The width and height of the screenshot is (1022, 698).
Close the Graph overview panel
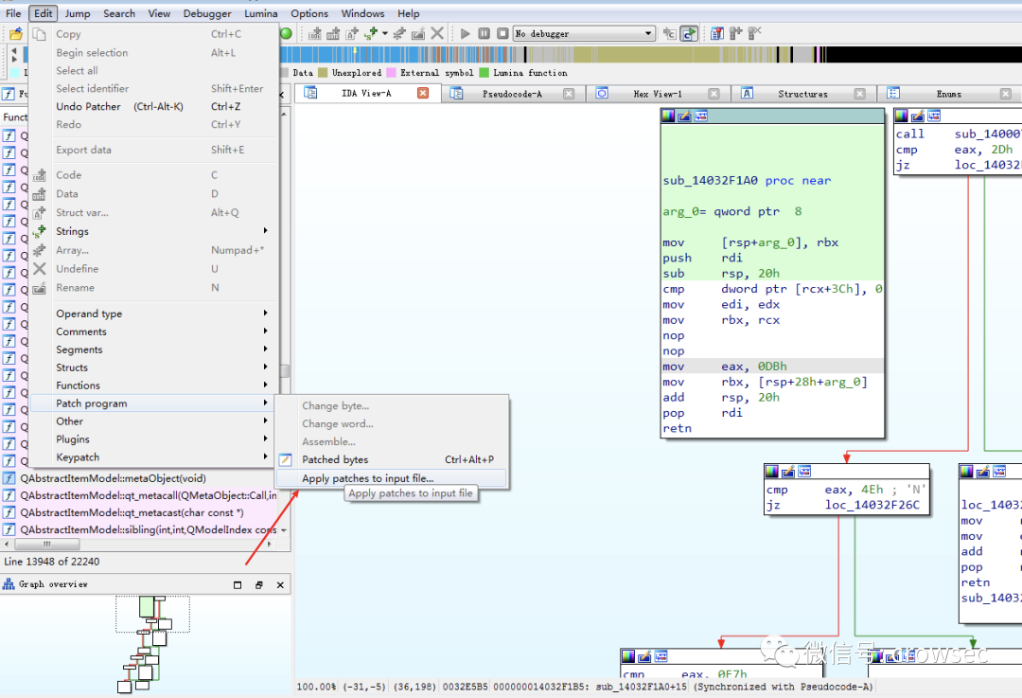click(x=280, y=585)
